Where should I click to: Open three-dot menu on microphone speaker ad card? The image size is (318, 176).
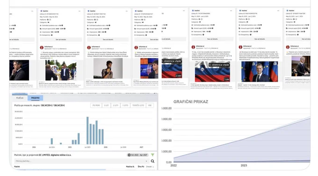pos(127,11)
